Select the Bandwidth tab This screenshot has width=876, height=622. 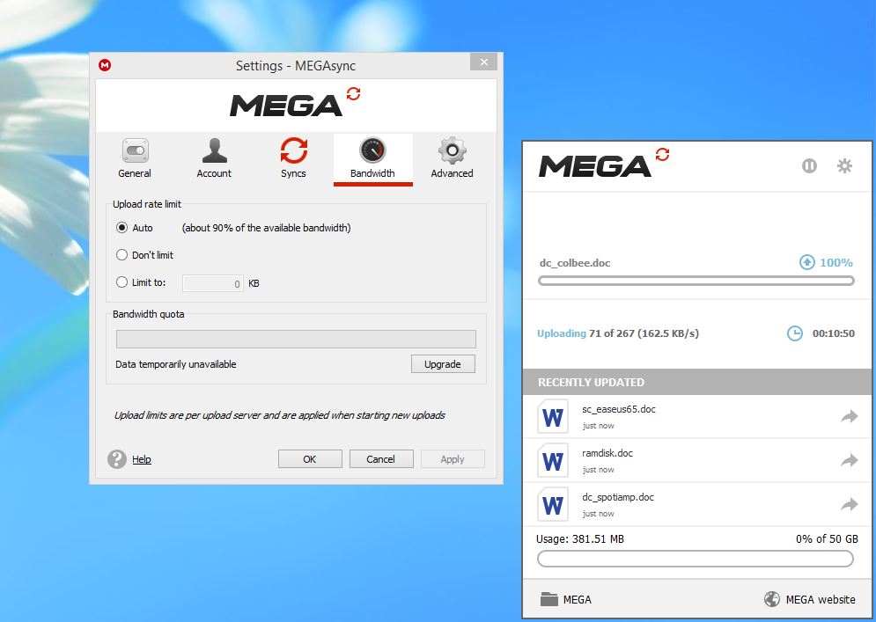tap(372, 158)
